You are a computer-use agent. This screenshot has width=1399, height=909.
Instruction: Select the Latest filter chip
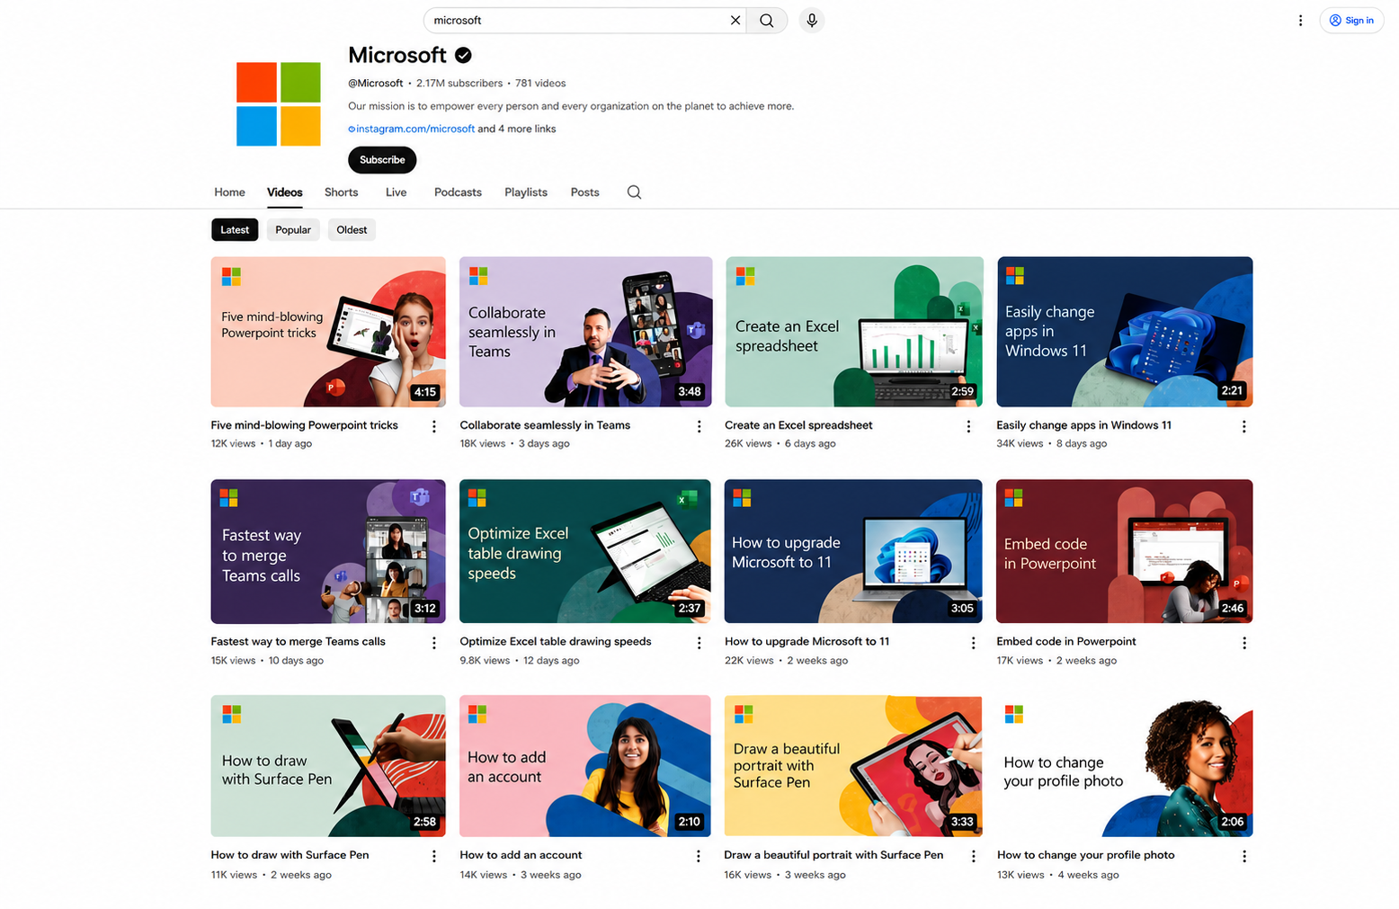point(235,230)
